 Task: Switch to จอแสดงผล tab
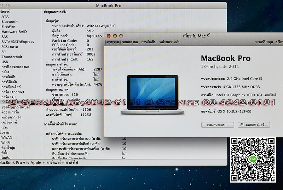point(130,42)
